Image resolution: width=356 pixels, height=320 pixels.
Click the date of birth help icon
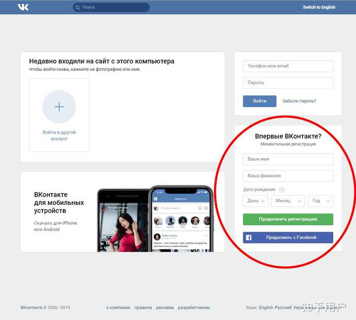pos(281,190)
